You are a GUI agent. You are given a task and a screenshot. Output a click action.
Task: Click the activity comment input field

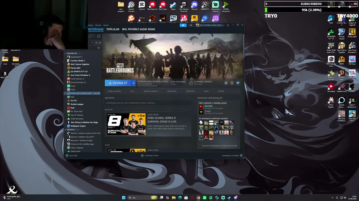(x=148, y=103)
